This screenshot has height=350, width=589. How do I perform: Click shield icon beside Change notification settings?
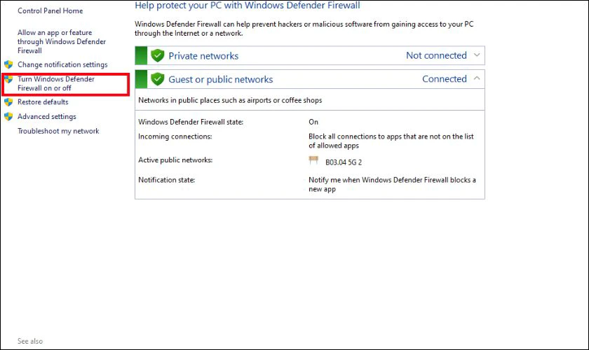click(8, 64)
